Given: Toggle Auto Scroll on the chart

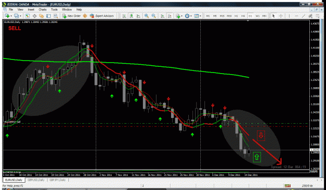Looking at the screenshot, I should tap(163, 16).
